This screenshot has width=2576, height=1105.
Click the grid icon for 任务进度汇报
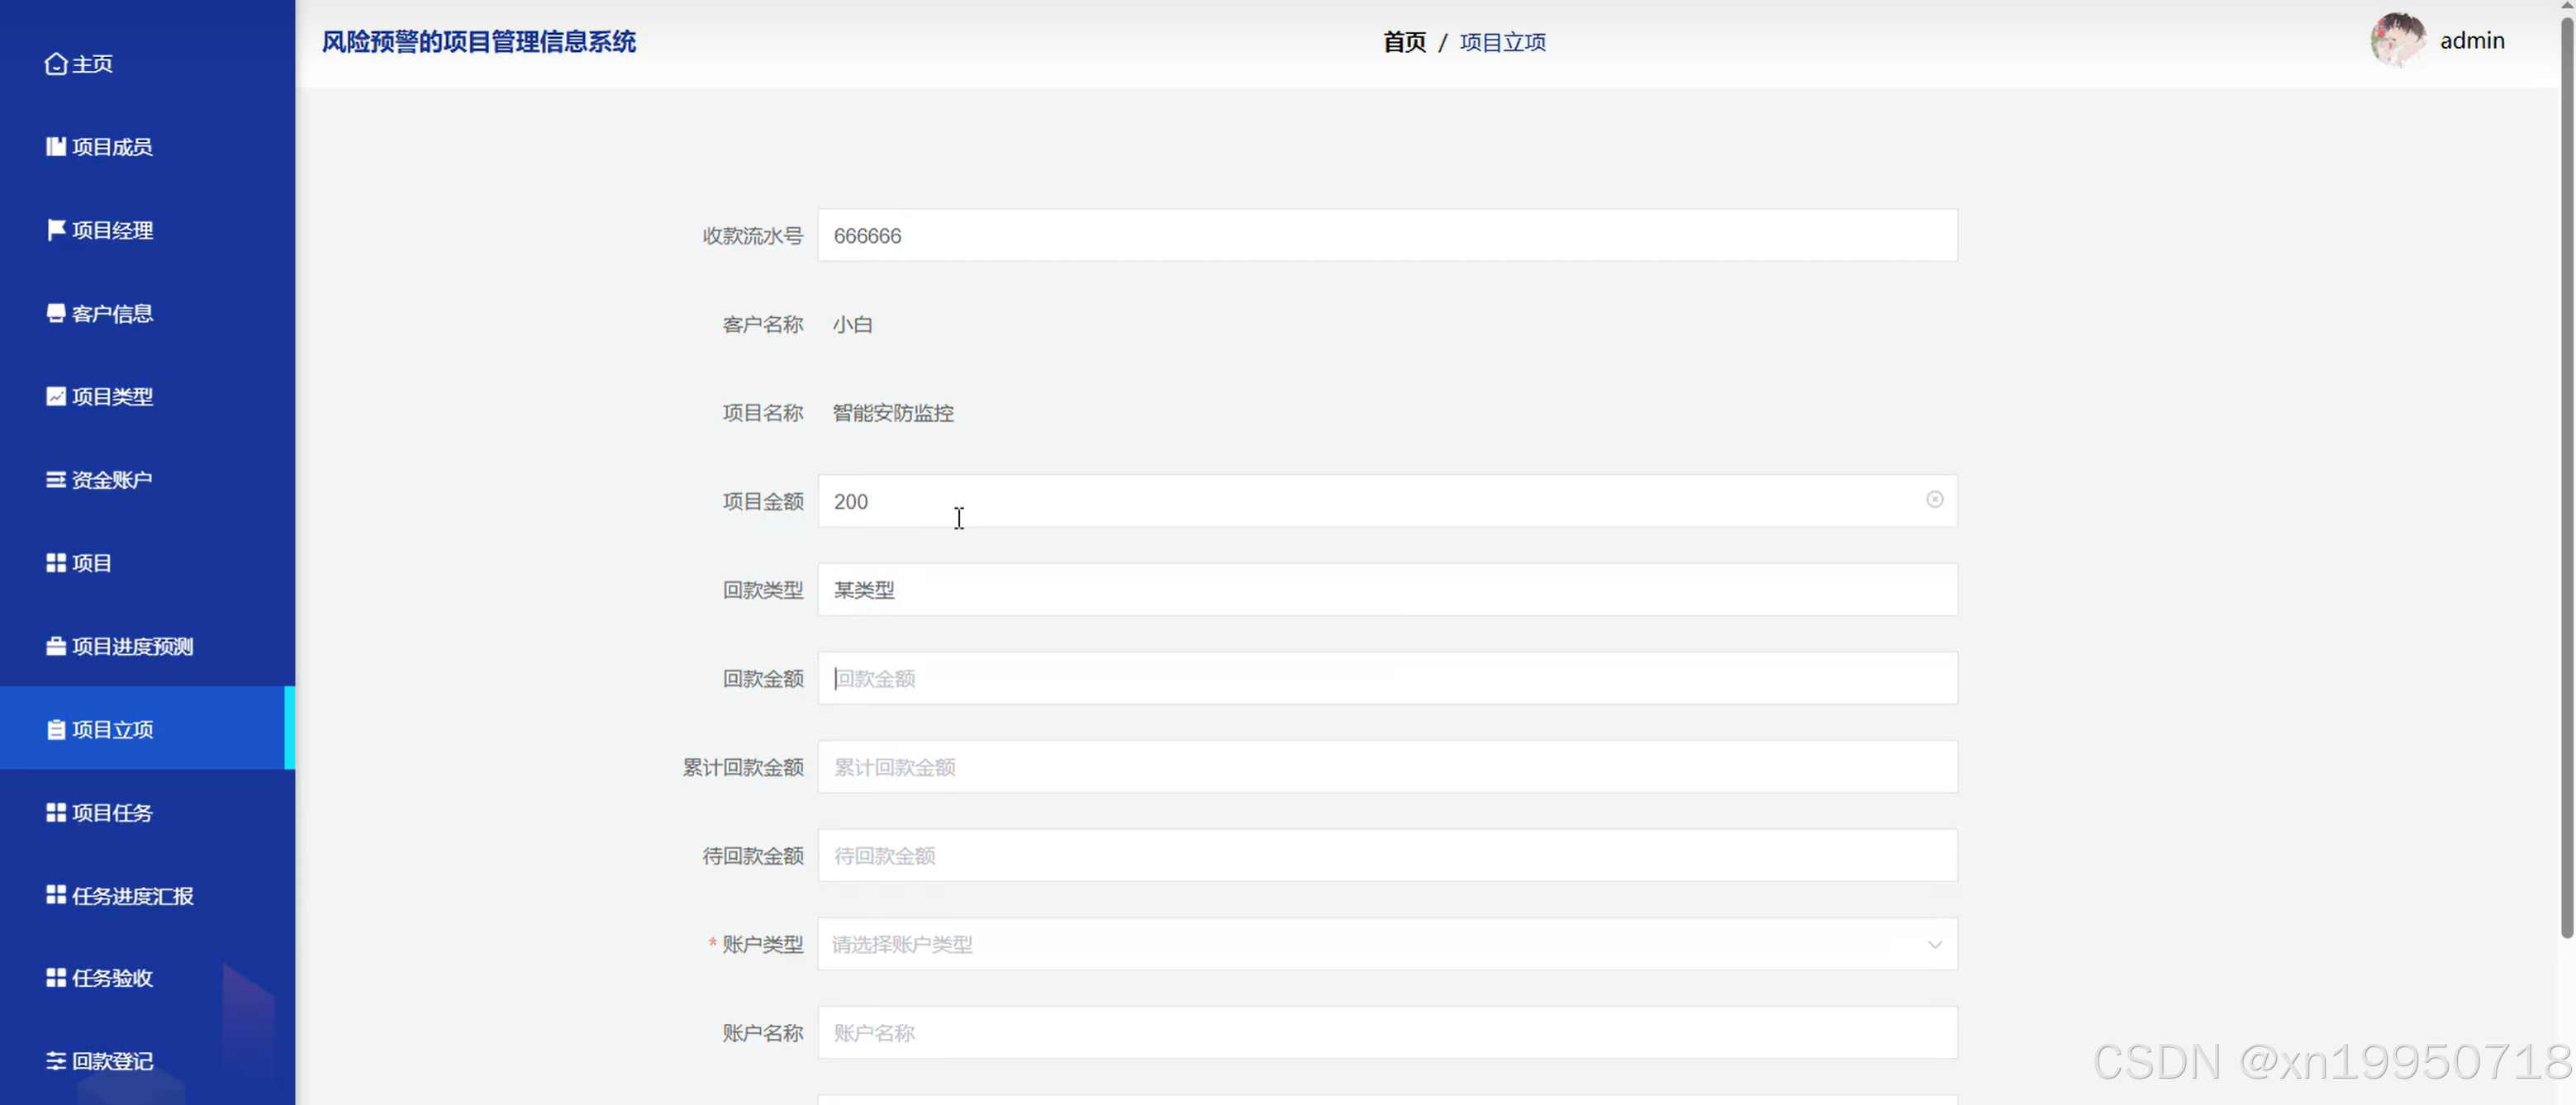pyautogui.click(x=56, y=895)
